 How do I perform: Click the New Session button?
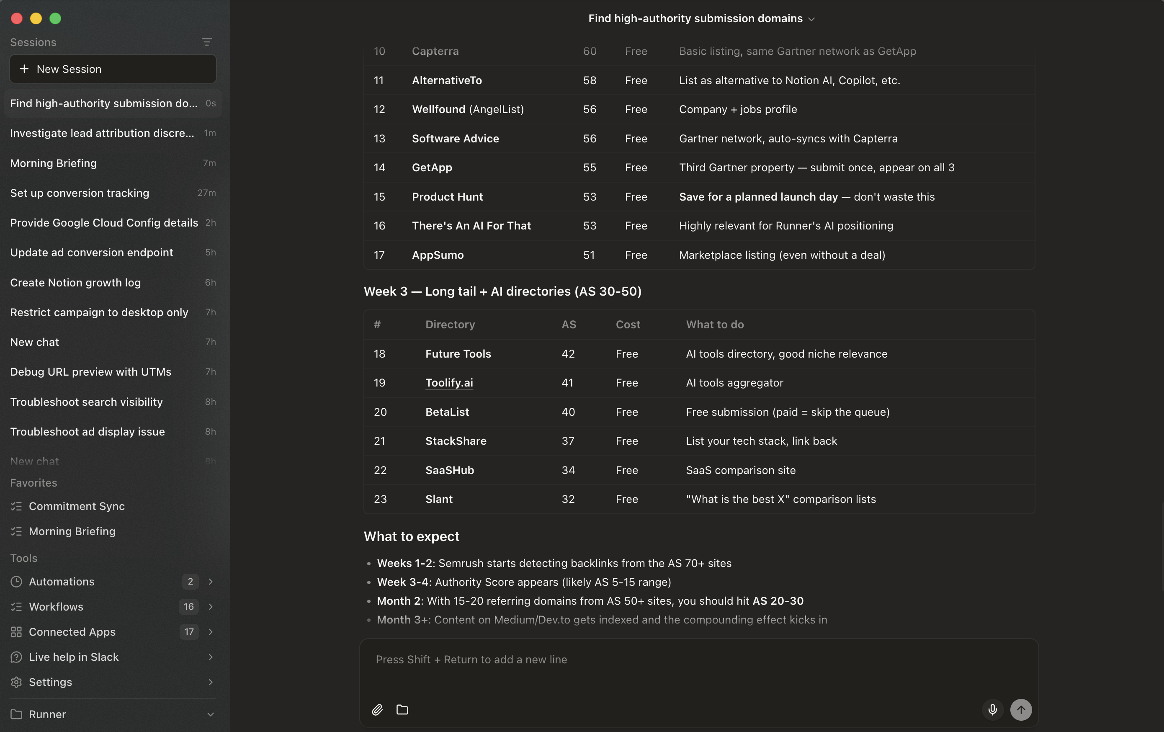pyautogui.click(x=113, y=69)
